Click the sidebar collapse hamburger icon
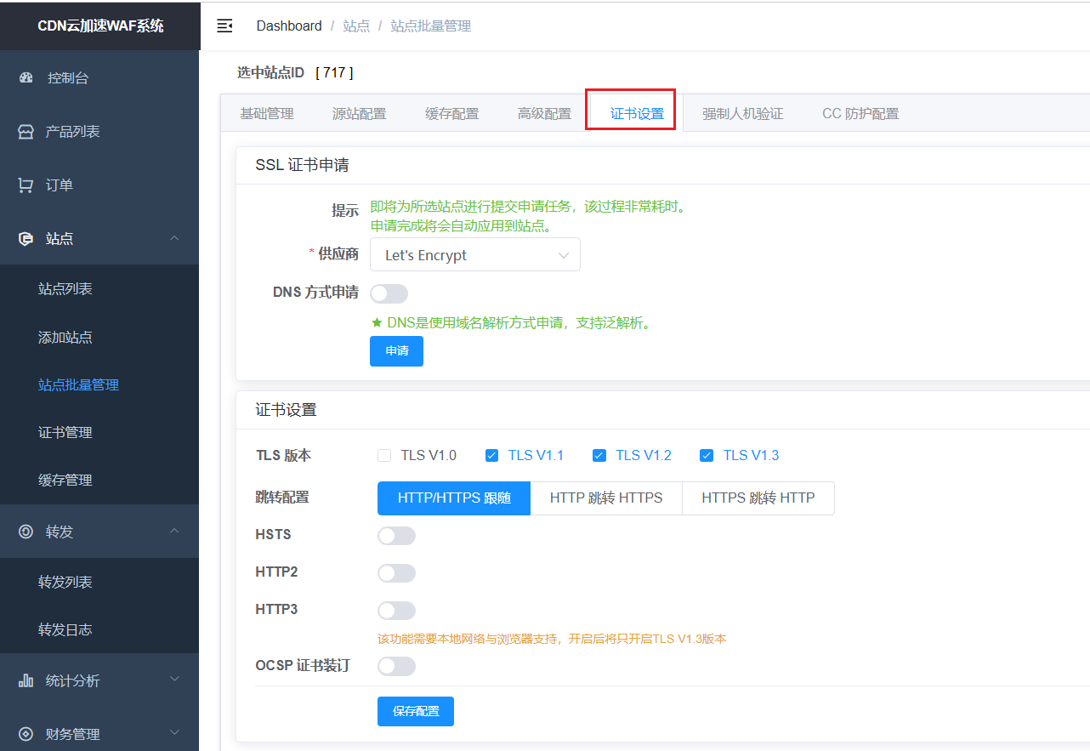 coord(224,26)
